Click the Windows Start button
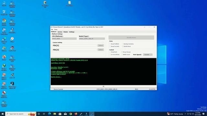This screenshot has width=207, height=116. point(3,114)
